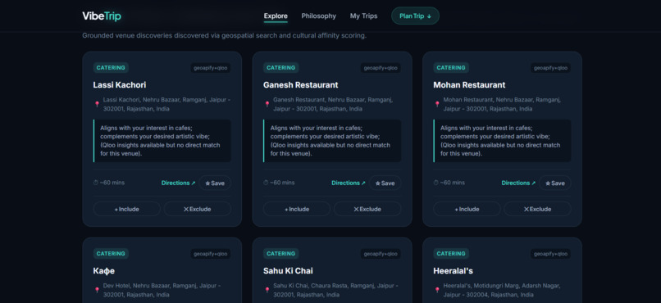Open Directions for Ganesh Restaurant

click(x=349, y=183)
